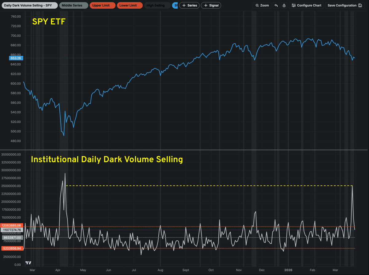The width and height of the screenshot is (369, 275).
Task: Click the 25000000.00 volume axis label
Action: pos(11,186)
